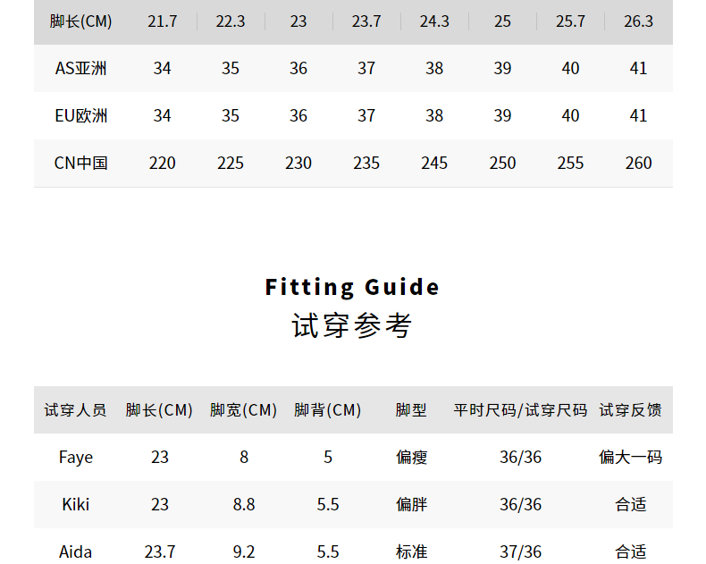Click the 平时尺码/试穿尺码 column header
This screenshot has width=706, height=564.
(x=520, y=410)
